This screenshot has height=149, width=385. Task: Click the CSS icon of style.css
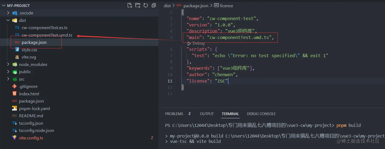tap(17, 50)
